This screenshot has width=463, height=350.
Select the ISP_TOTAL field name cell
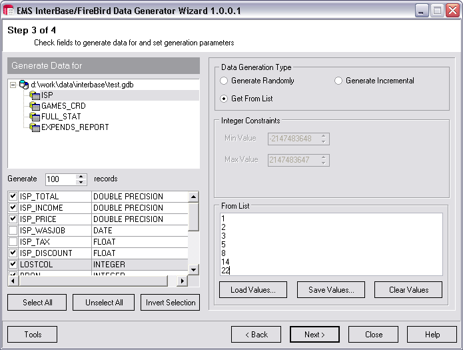click(55, 196)
